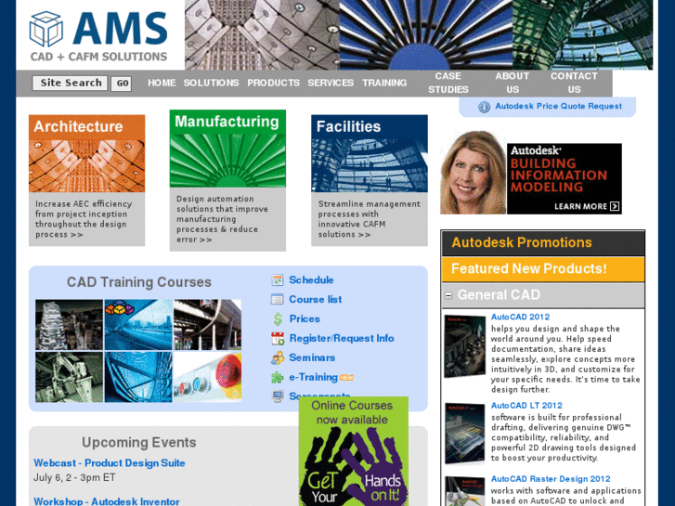675x506 pixels.
Task: Open the e-Training link
Action: click(313, 377)
